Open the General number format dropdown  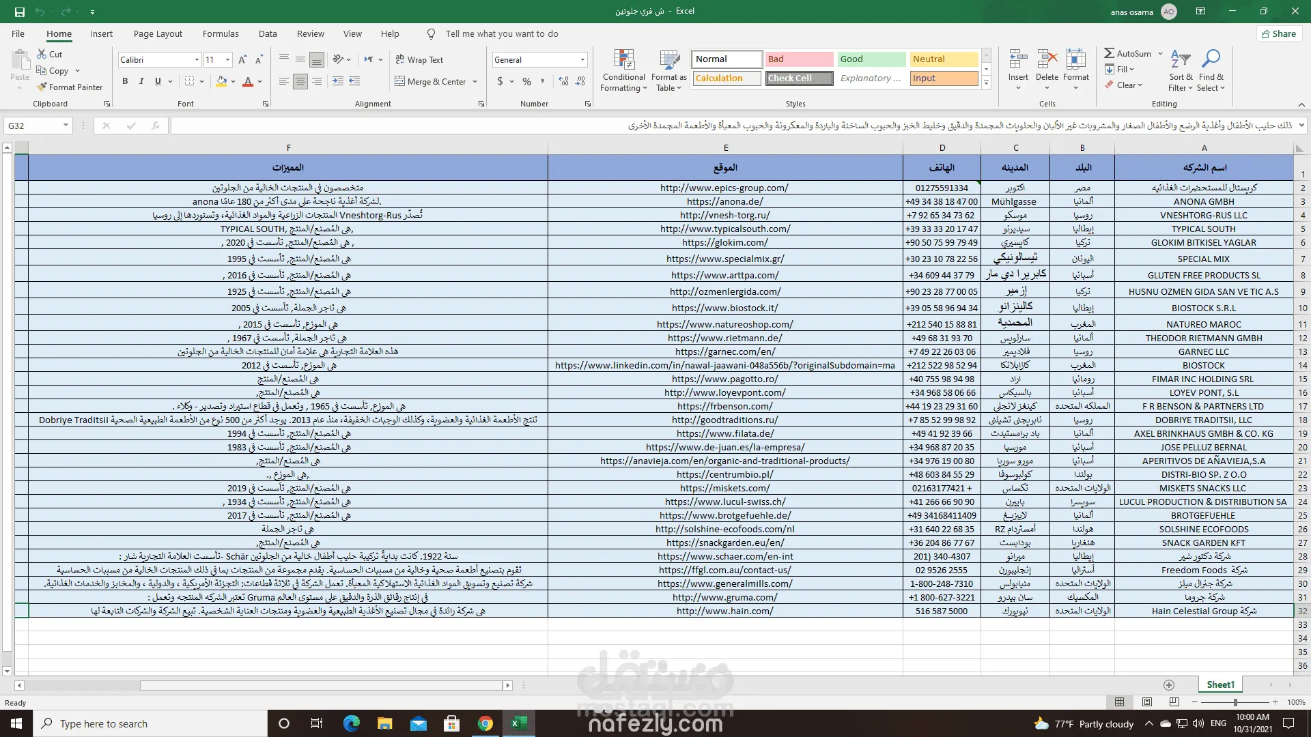582,60
